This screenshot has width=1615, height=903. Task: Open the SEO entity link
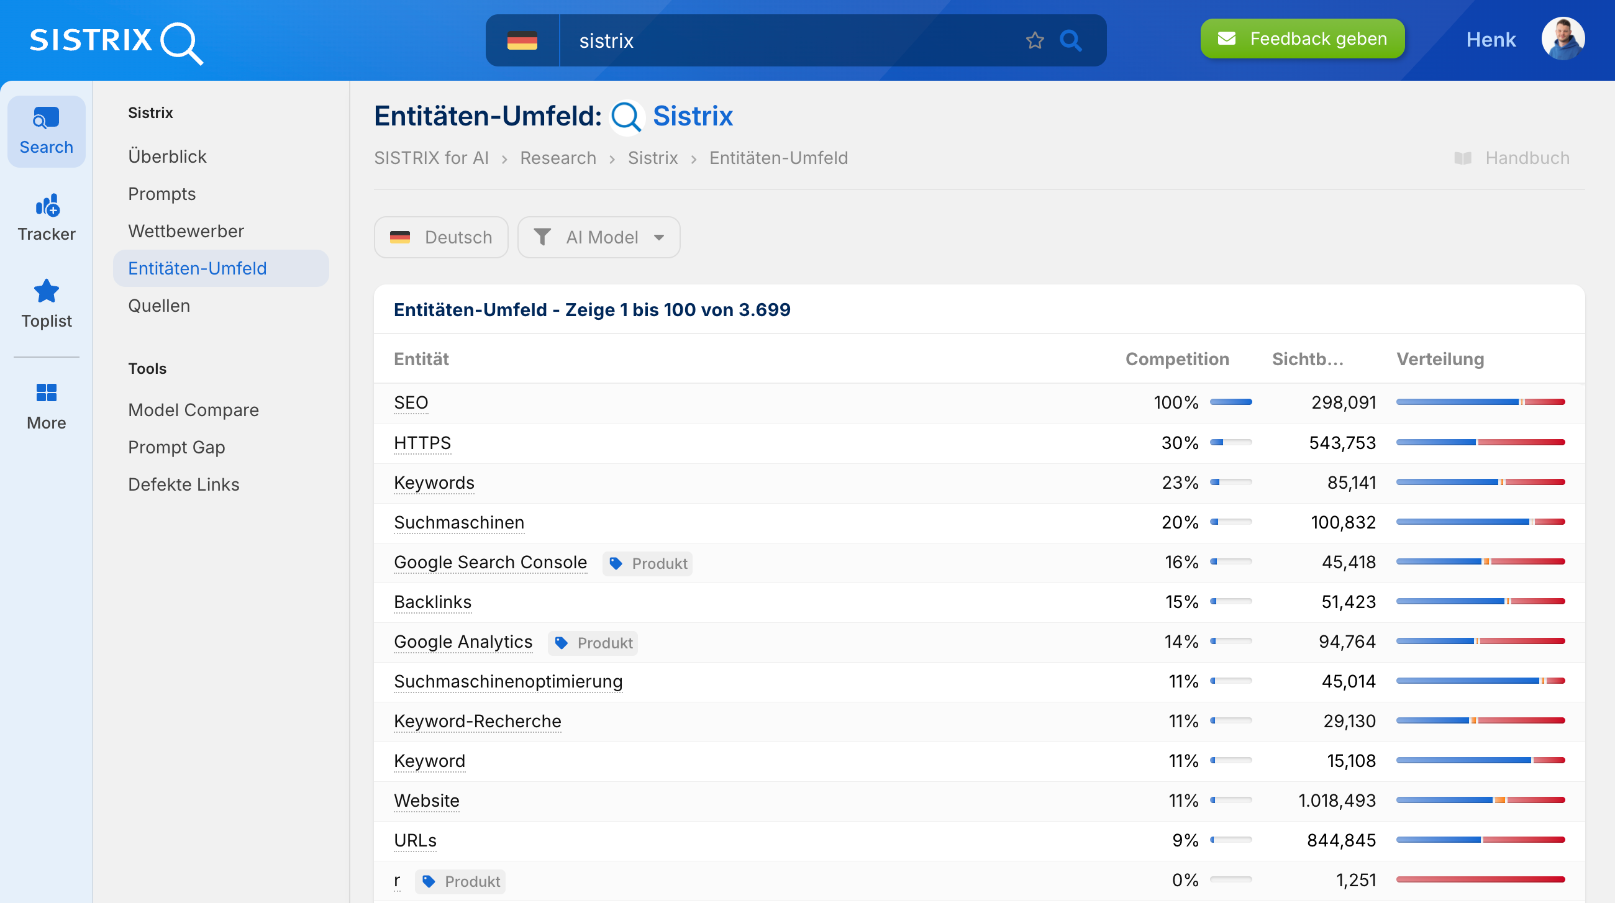point(411,402)
